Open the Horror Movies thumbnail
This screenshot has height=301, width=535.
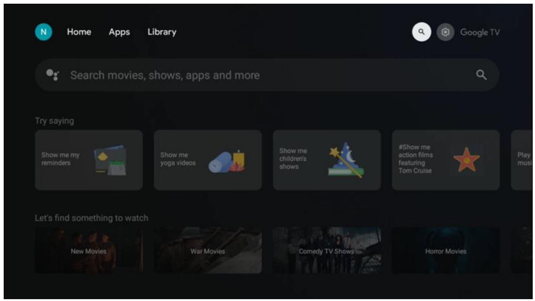tap(446, 250)
